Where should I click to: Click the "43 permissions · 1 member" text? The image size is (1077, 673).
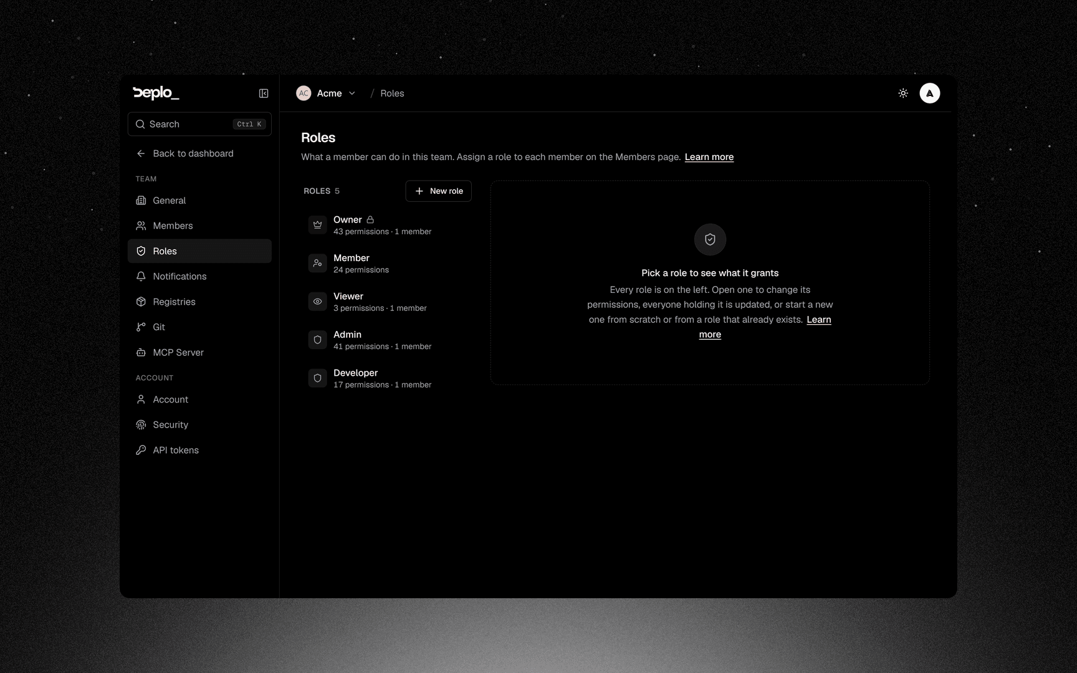[x=383, y=232]
